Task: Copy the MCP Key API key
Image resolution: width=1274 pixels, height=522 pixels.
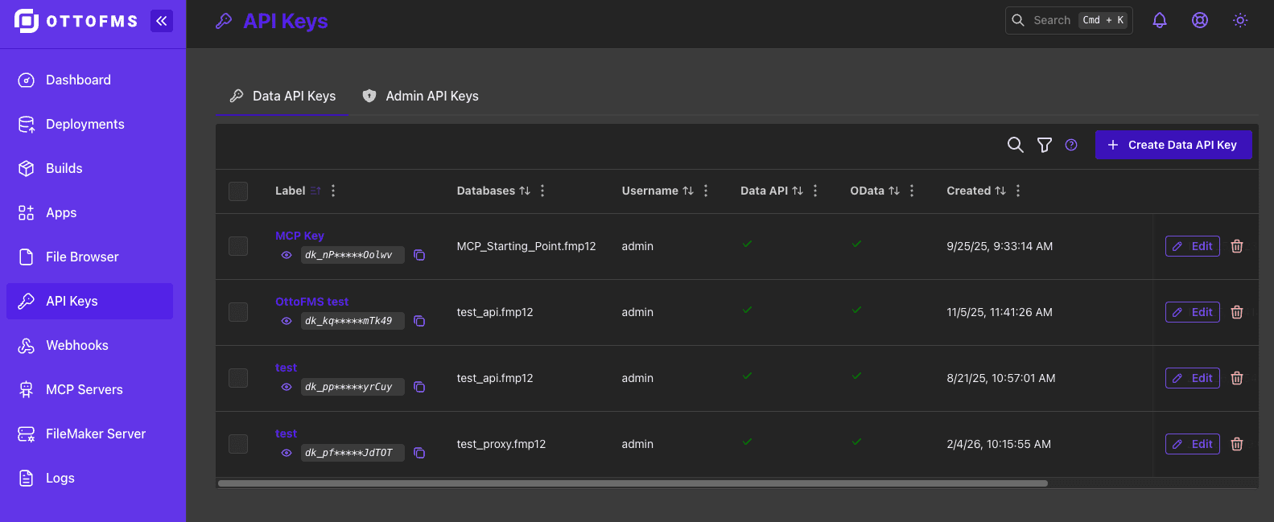Action: pyautogui.click(x=419, y=255)
